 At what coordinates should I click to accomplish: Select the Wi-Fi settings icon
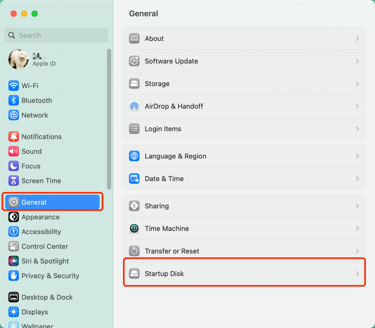[x=14, y=86]
